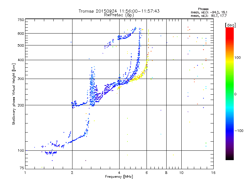Select the 'mean, sd,X: 90.7, 17.7' line
The width and height of the screenshot is (251, 188).
[x=209, y=16]
